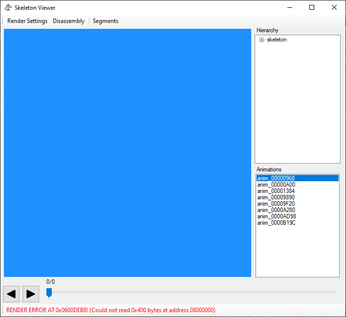The height and width of the screenshot is (317, 346).
Task: Open the Disassembly menu
Action: click(x=68, y=21)
